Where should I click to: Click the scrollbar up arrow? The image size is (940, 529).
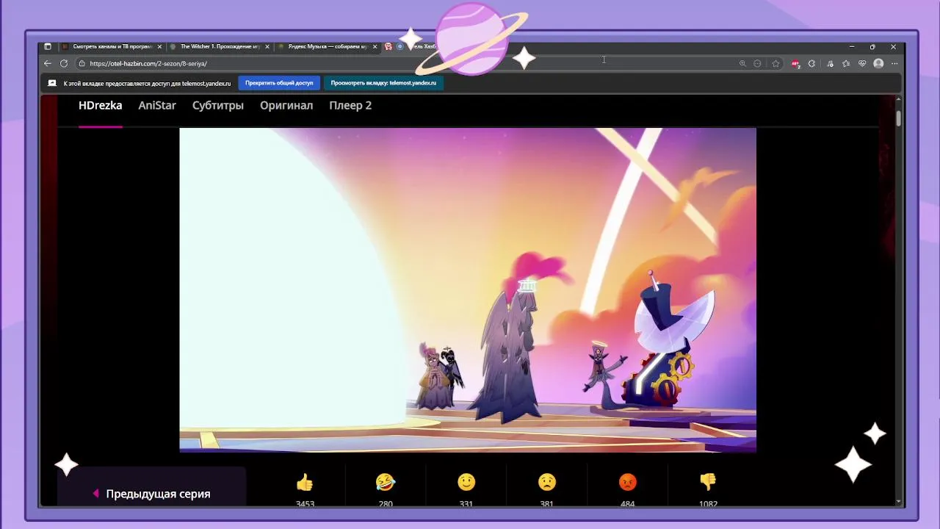pos(898,99)
